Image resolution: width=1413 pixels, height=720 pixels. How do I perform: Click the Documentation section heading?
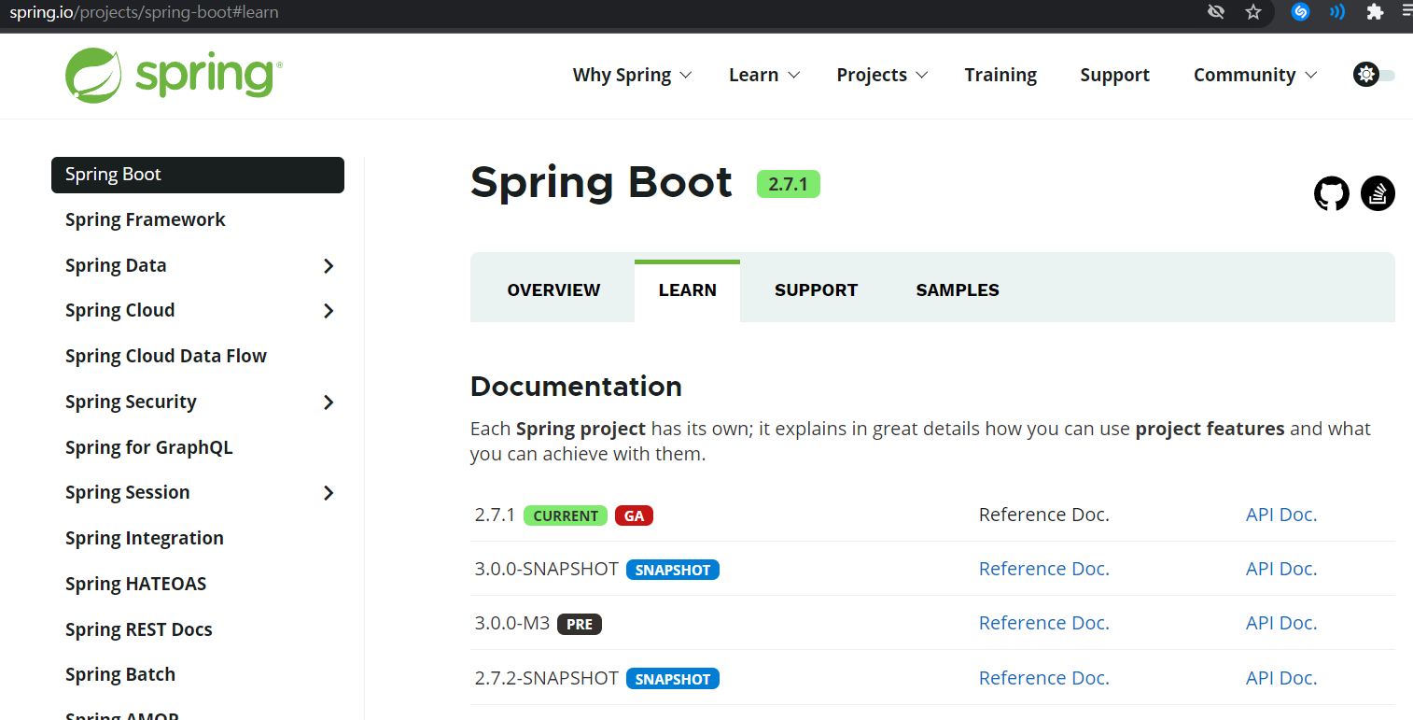(576, 386)
